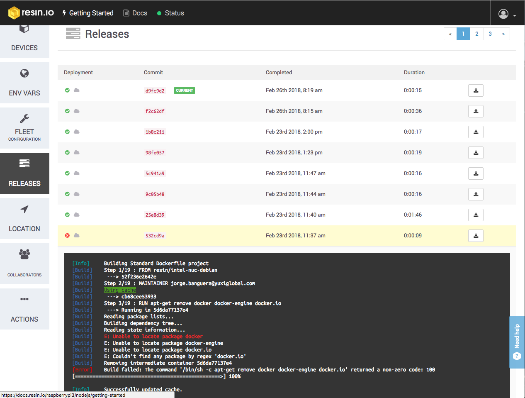The height and width of the screenshot is (398, 525).
Task: Click the 0:01:46 duration value
Action: click(413, 215)
